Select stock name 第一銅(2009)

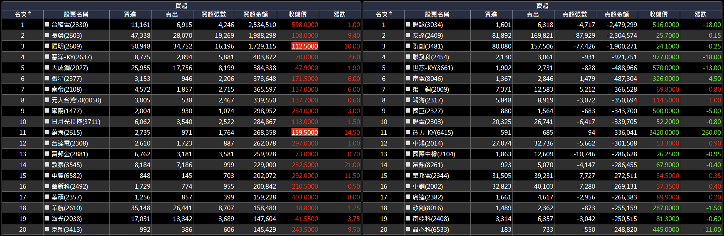point(431,89)
